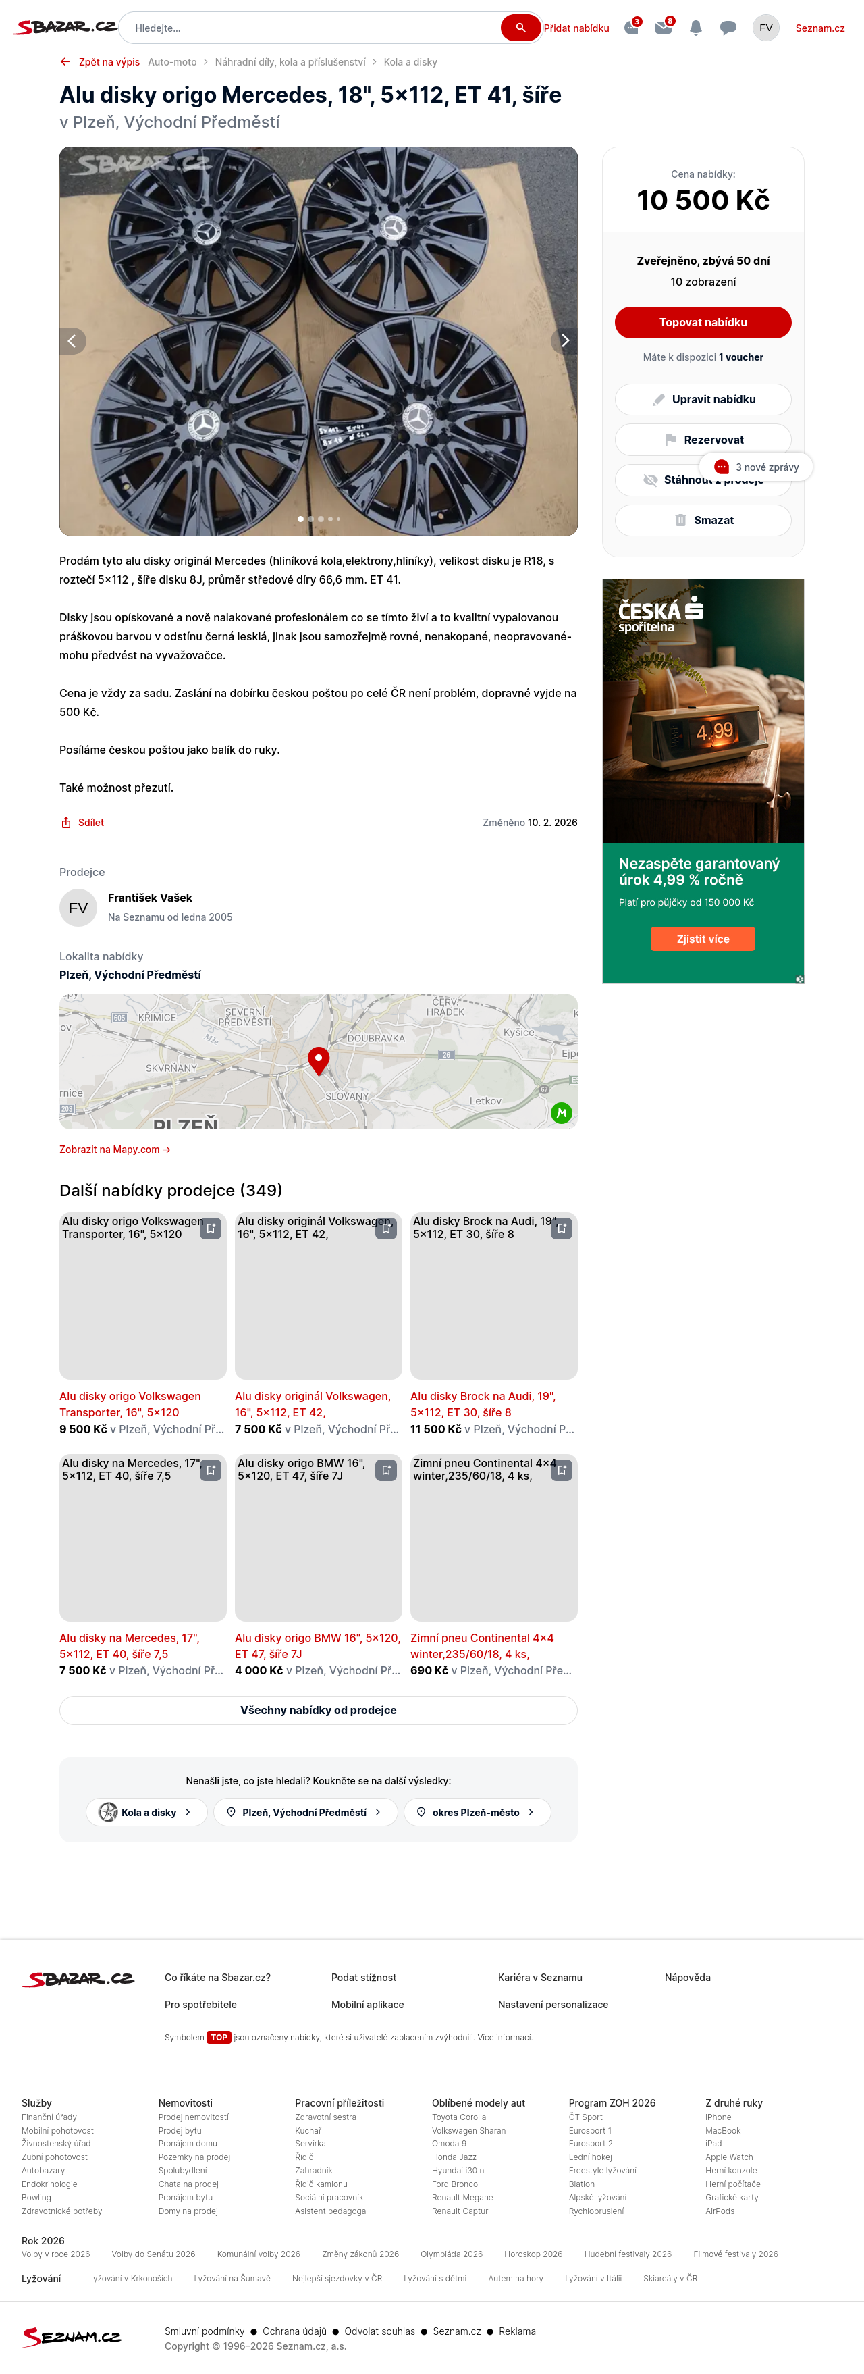This screenshot has height=2374, width=864.
Task: Select the second photo carousel dot
Action: tap(310, 519)
